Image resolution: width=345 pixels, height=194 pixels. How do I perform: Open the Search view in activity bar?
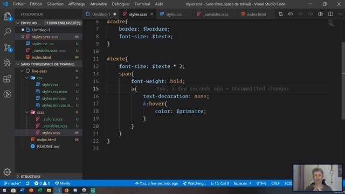pos(7,32)
